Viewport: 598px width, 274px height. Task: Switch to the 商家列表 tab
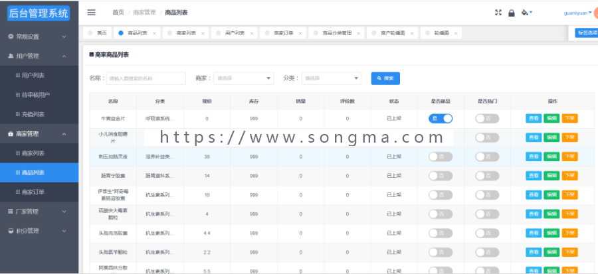[186, 33]
